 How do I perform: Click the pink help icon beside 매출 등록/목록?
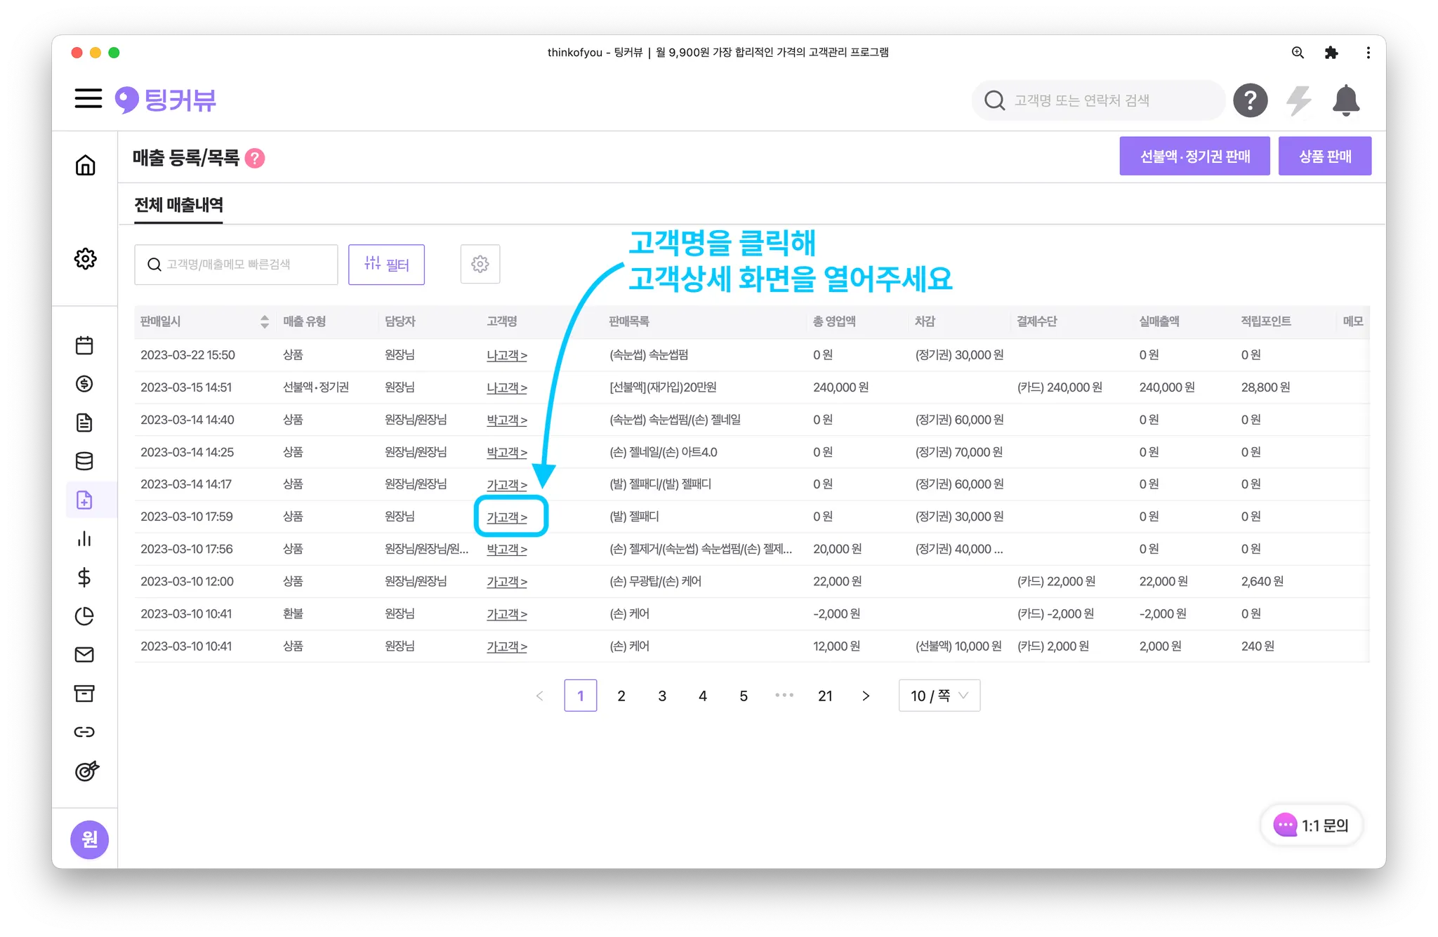point(255,159)
